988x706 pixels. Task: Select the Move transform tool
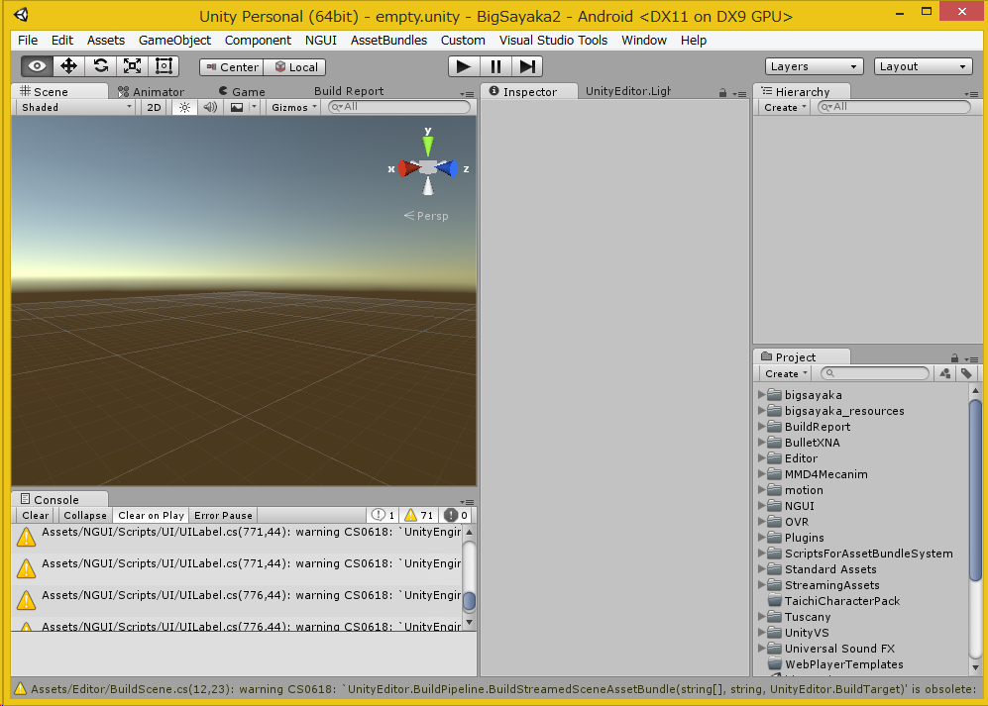click(x=68, y=66)
